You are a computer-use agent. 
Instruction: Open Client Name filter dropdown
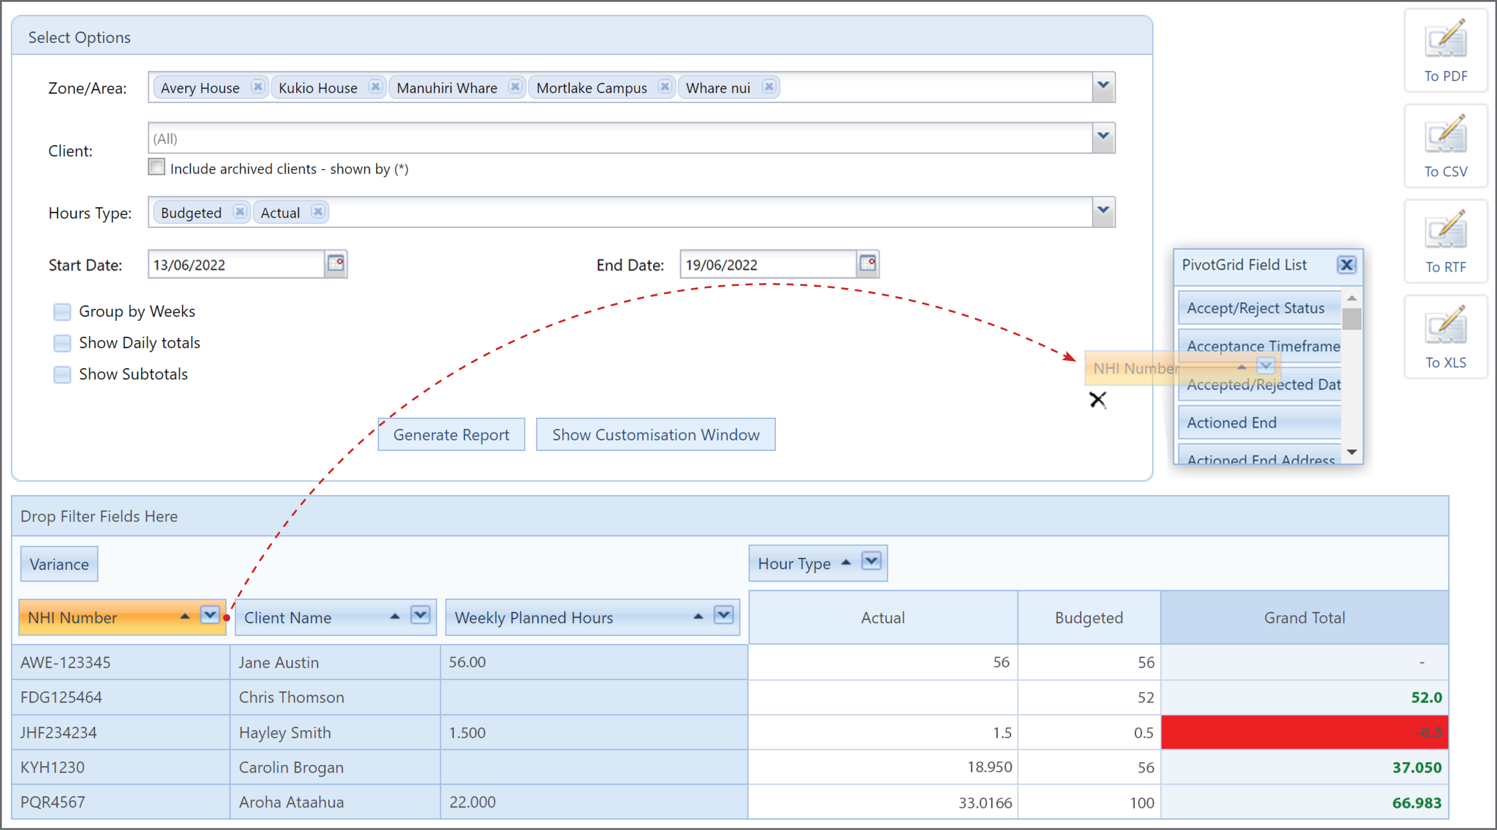(420, 614)
